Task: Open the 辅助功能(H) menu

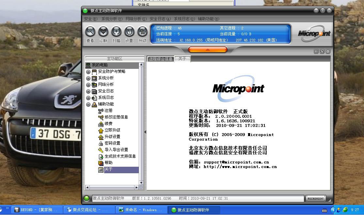Action: point(209,19)
